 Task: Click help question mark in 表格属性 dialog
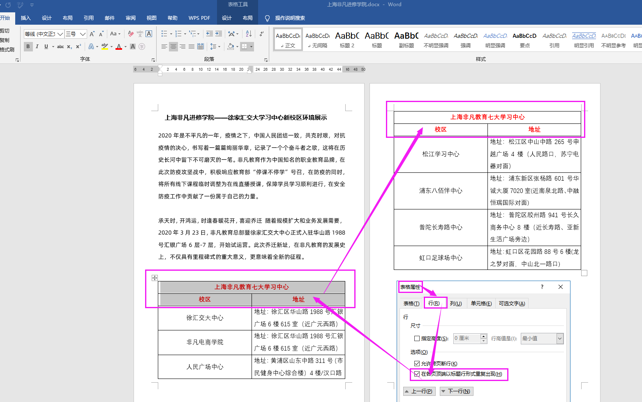coord(542,287)
